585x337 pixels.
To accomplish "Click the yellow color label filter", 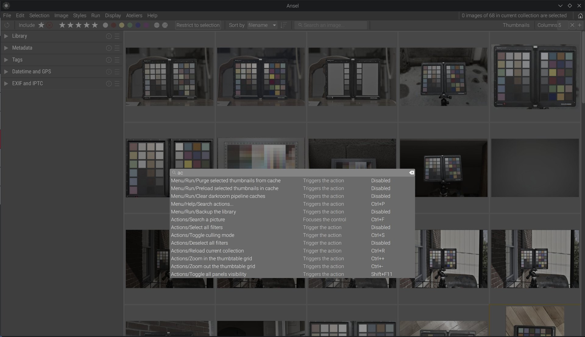I will 122,25.
